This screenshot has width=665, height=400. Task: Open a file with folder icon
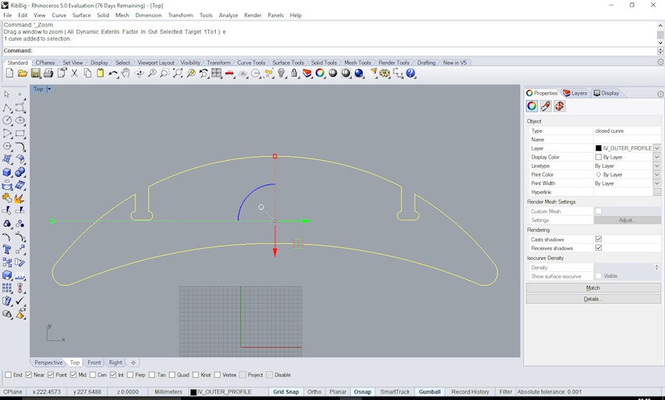coord(23,73)
